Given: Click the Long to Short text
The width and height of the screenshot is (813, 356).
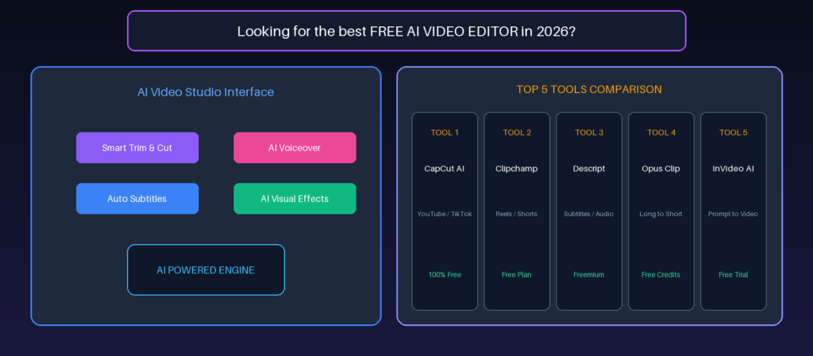Looking at the screenshot, I should point(661,214).
